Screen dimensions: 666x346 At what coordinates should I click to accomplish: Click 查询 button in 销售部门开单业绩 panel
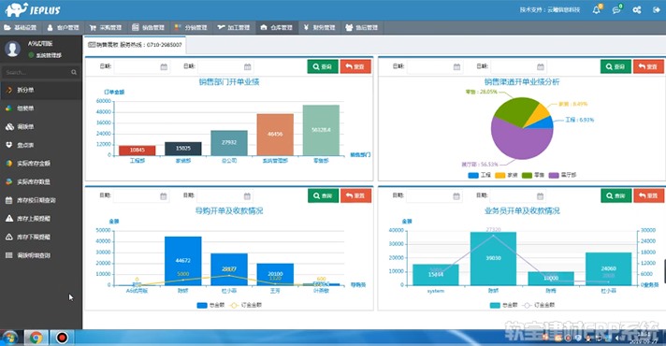(323, 66)
